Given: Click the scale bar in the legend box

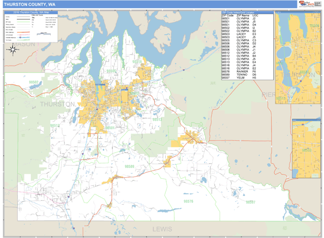Looking at the screenshot, I should [x=44, y=34].
